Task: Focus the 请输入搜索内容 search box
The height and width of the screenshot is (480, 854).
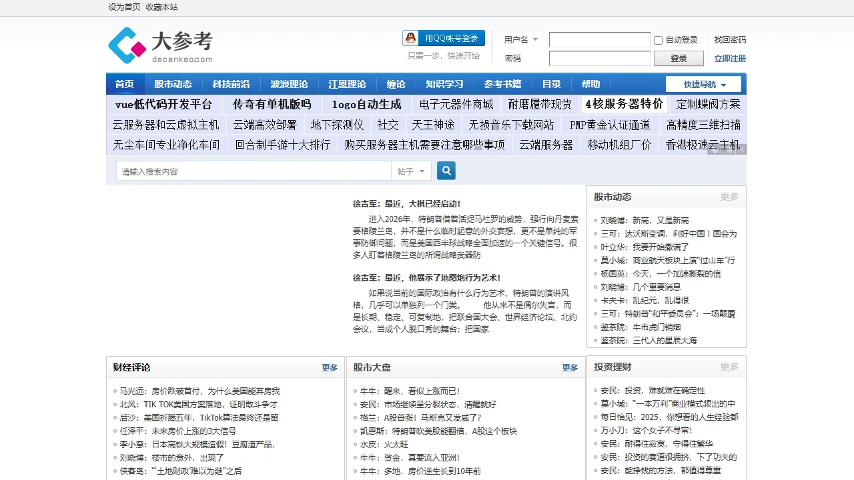Action: click(x=254, y=171)
